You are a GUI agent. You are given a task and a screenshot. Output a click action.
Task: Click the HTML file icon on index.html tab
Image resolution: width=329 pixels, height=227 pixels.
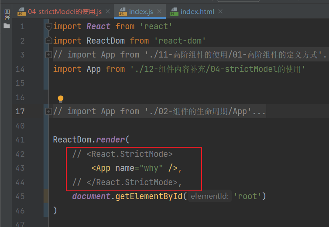pyautogui.click(x=174, y=11)
